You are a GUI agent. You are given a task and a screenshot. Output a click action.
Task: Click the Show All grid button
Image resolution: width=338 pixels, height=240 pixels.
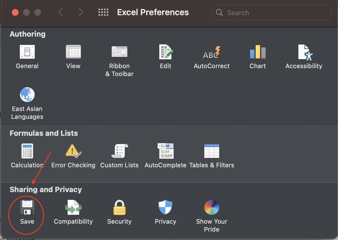tap(103, 12)
